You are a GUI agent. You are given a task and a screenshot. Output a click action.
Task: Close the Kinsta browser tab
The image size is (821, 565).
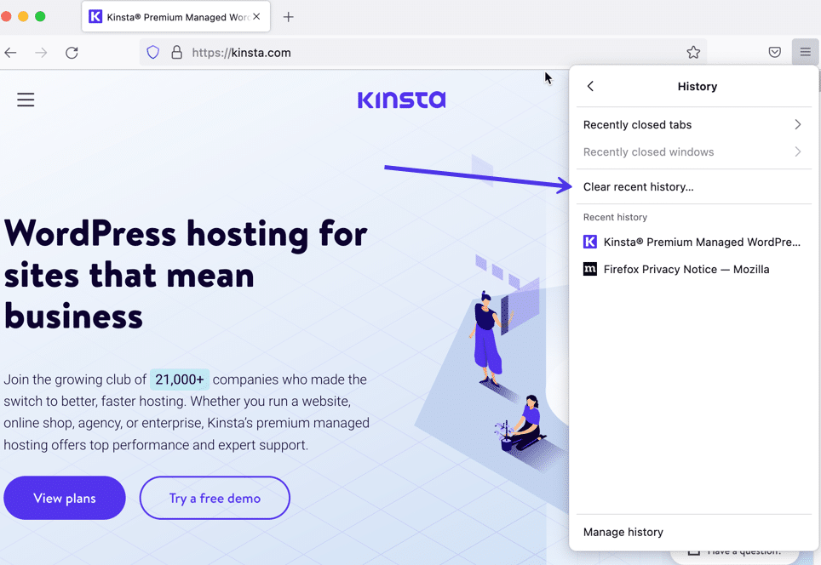coord(257,17)
